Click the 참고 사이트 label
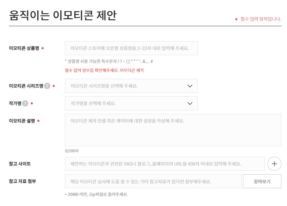The image size is (287, 206). coord(20,164)
